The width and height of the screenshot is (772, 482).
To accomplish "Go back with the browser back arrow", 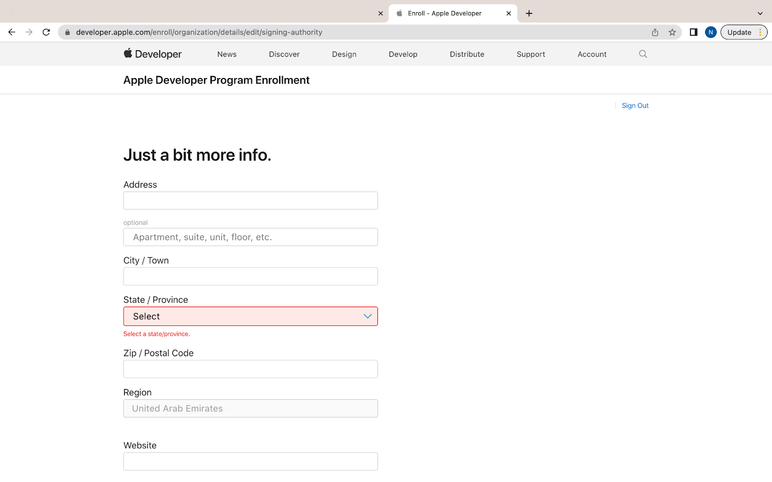I will [x=12, y=32].
